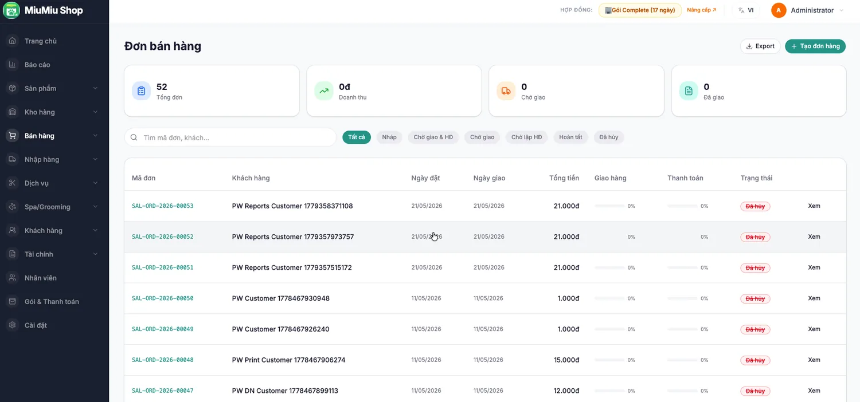Click the Mã đơn column header
The height and width of the screenshot is (402, 860).
(144, 178)
